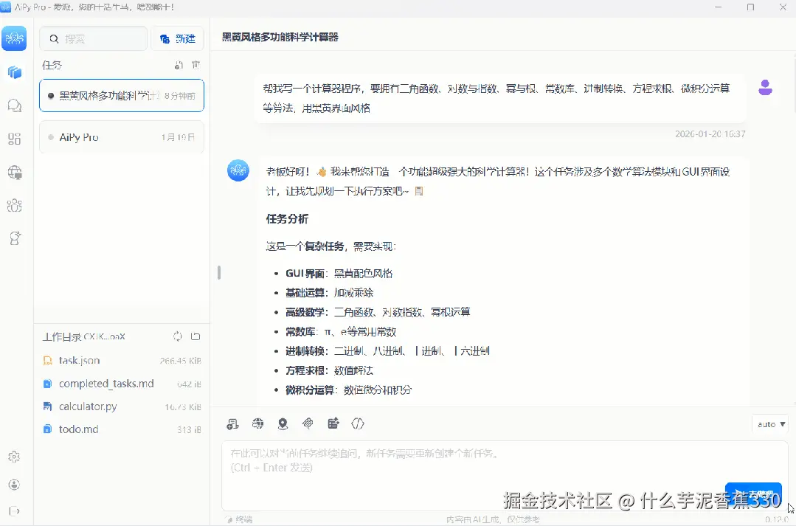Click the user avatar beside the first message
This screenshot has width=796, height=526.
click(x=765, y=87)
